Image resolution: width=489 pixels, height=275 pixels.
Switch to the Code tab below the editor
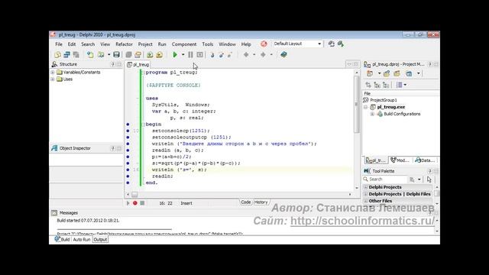tap(246, 202)
